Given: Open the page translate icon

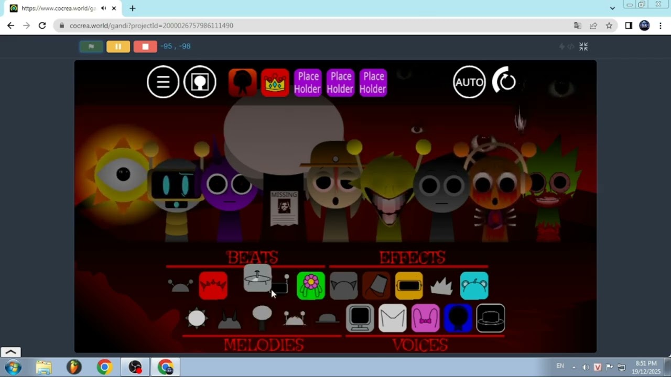Looking at the screenshot, I should 577,25.
